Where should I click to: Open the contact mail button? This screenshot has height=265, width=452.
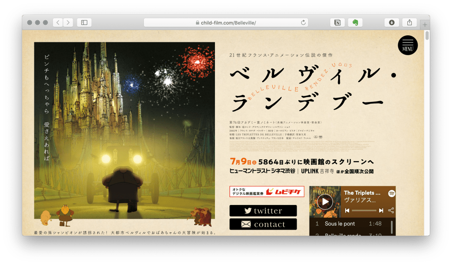(x=263, y=224)
